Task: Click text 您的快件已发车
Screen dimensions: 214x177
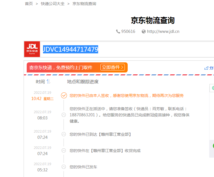Action: (83, 167)
